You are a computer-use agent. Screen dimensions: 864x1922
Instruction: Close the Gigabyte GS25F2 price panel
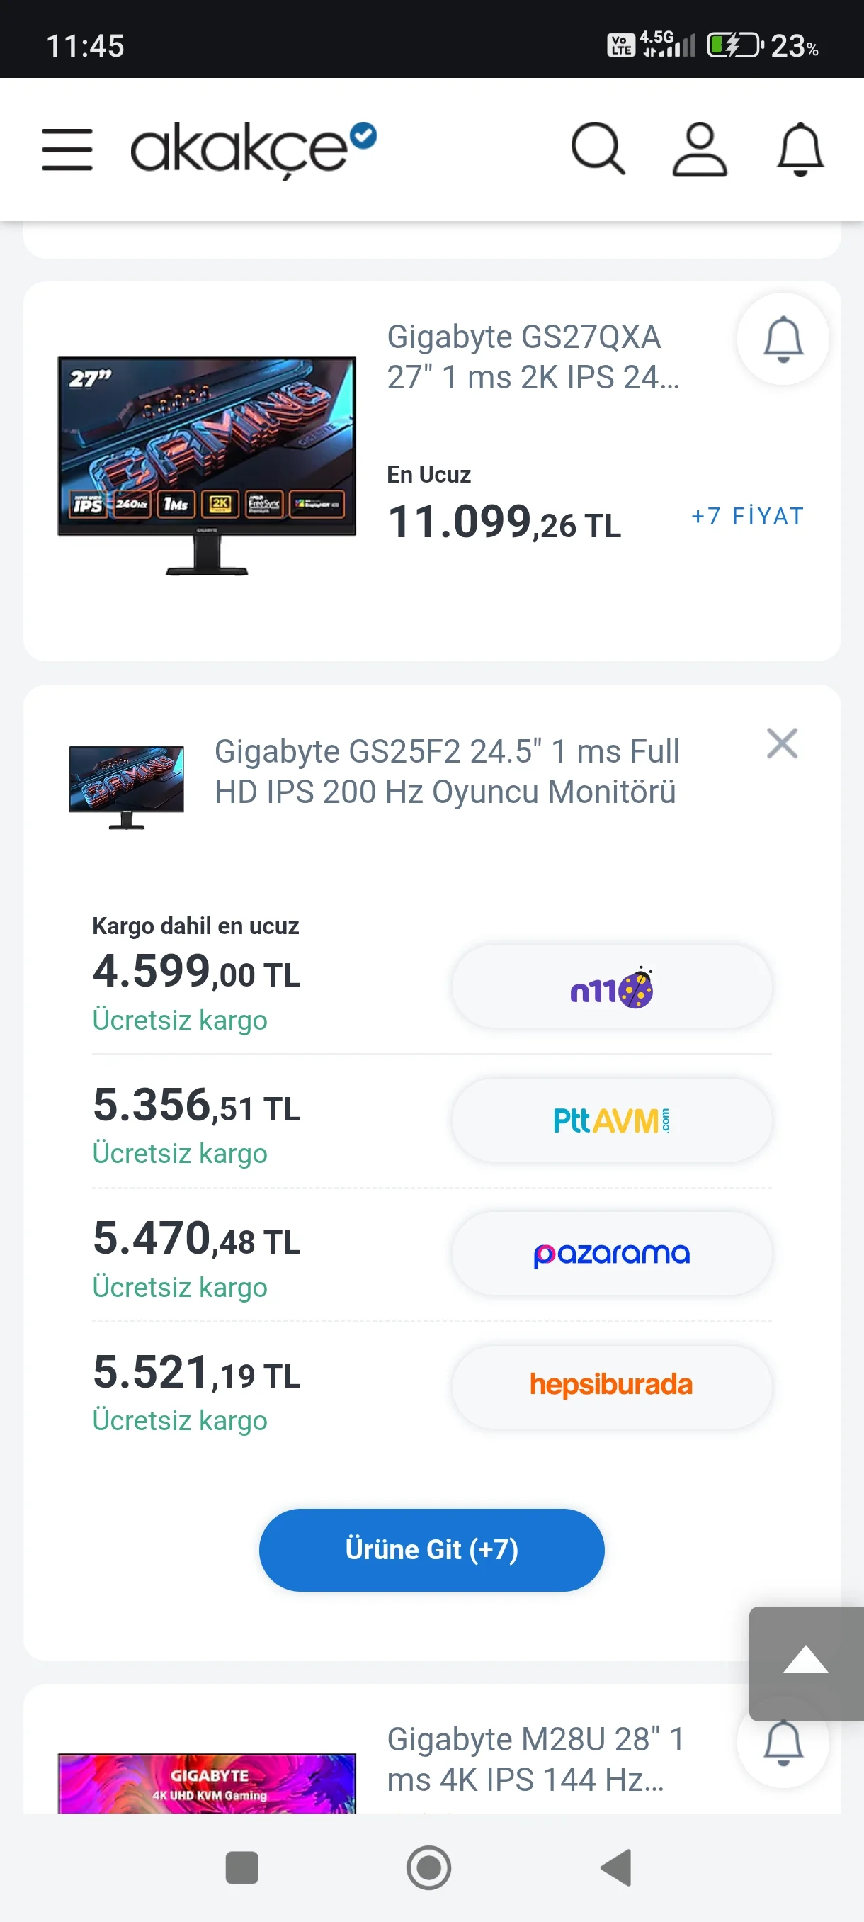click(x=782, y=744)
